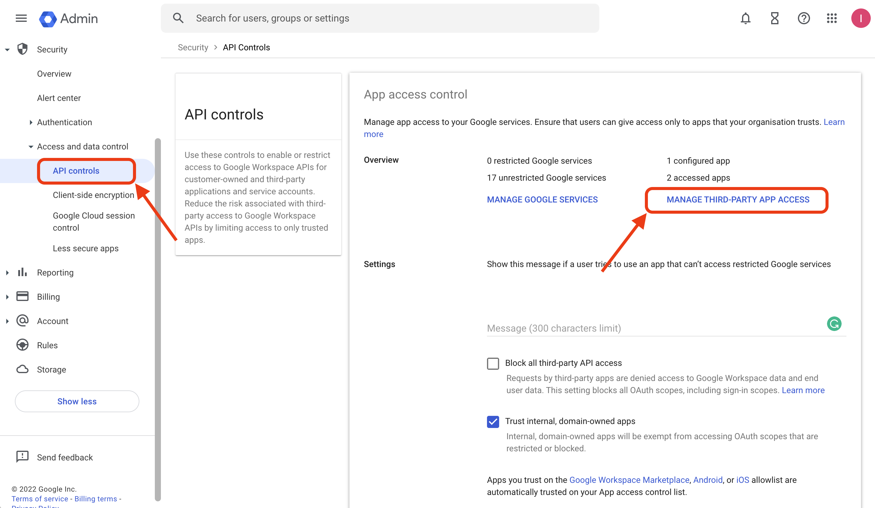This screenshot has height=508, width=875.
Task: Open the iOS allowlist link
Action: pos(743,480)
